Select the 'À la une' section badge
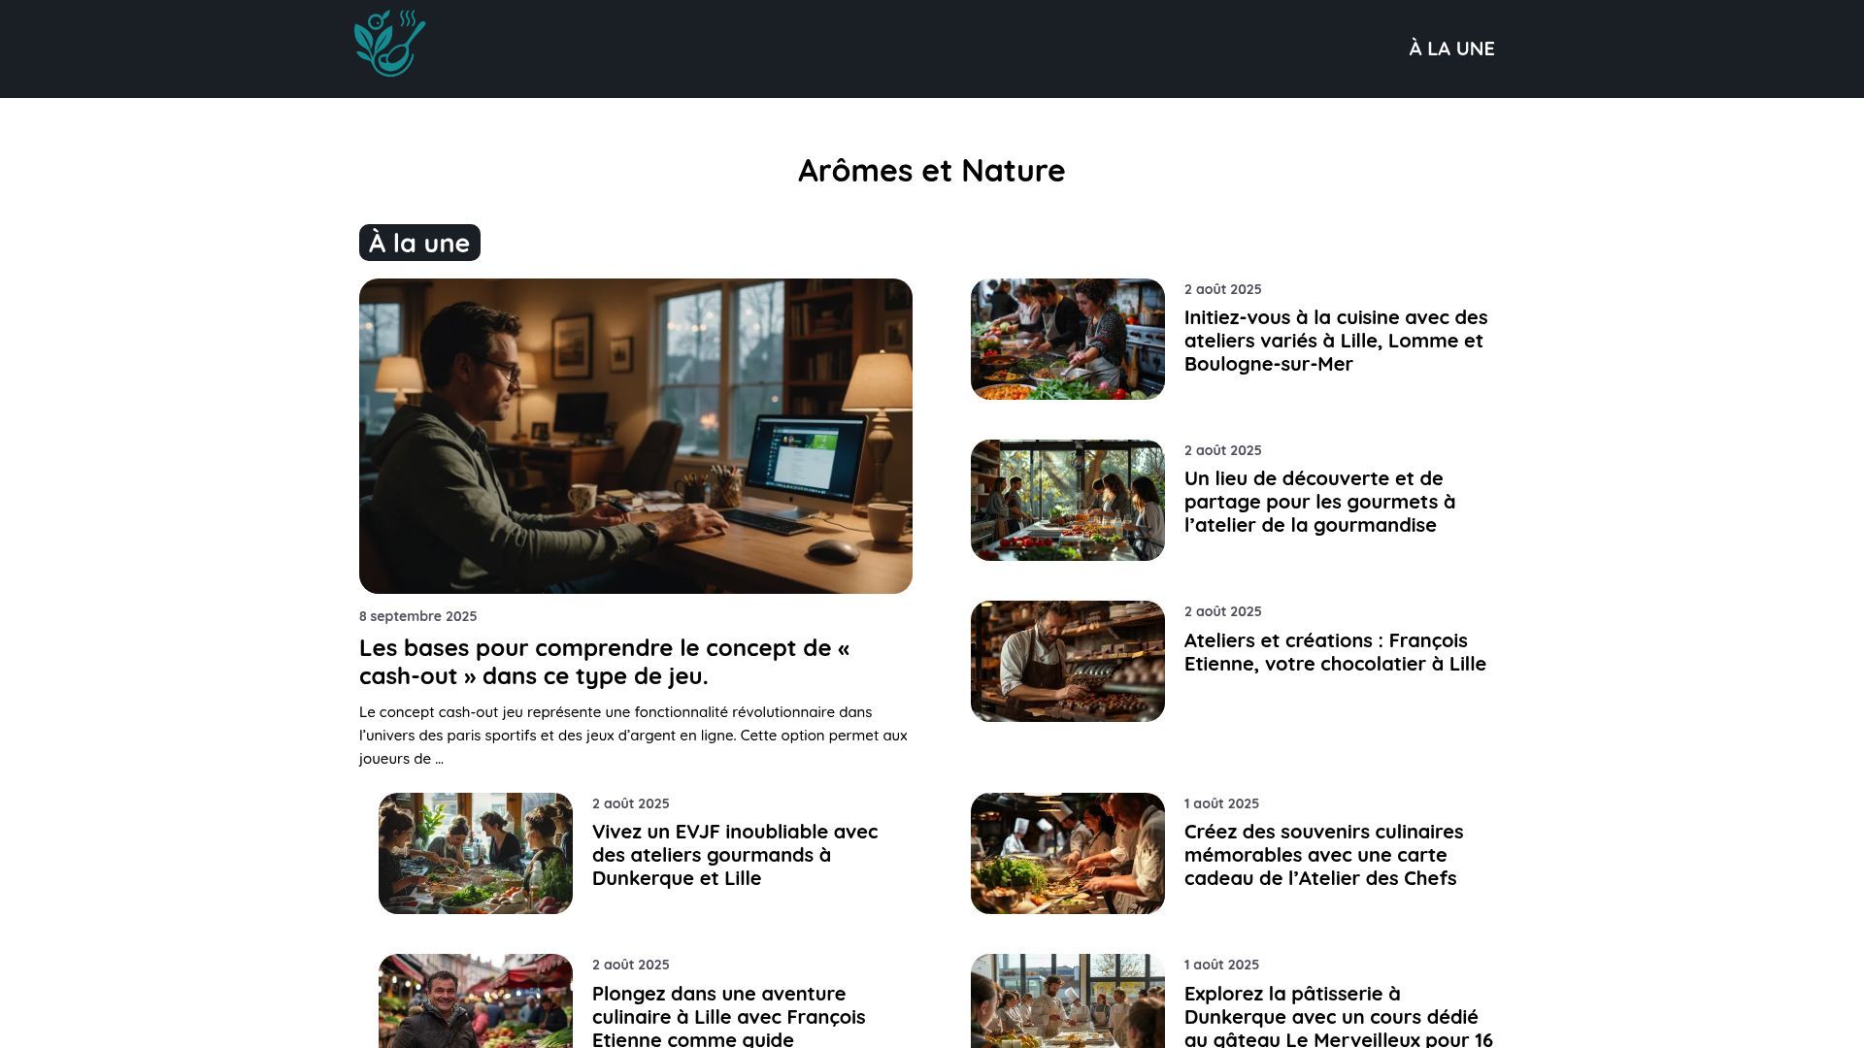 [419, 243]
